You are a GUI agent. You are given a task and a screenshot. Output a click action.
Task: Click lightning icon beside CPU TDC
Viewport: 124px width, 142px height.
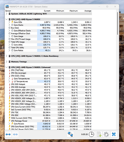click(9, 112)
